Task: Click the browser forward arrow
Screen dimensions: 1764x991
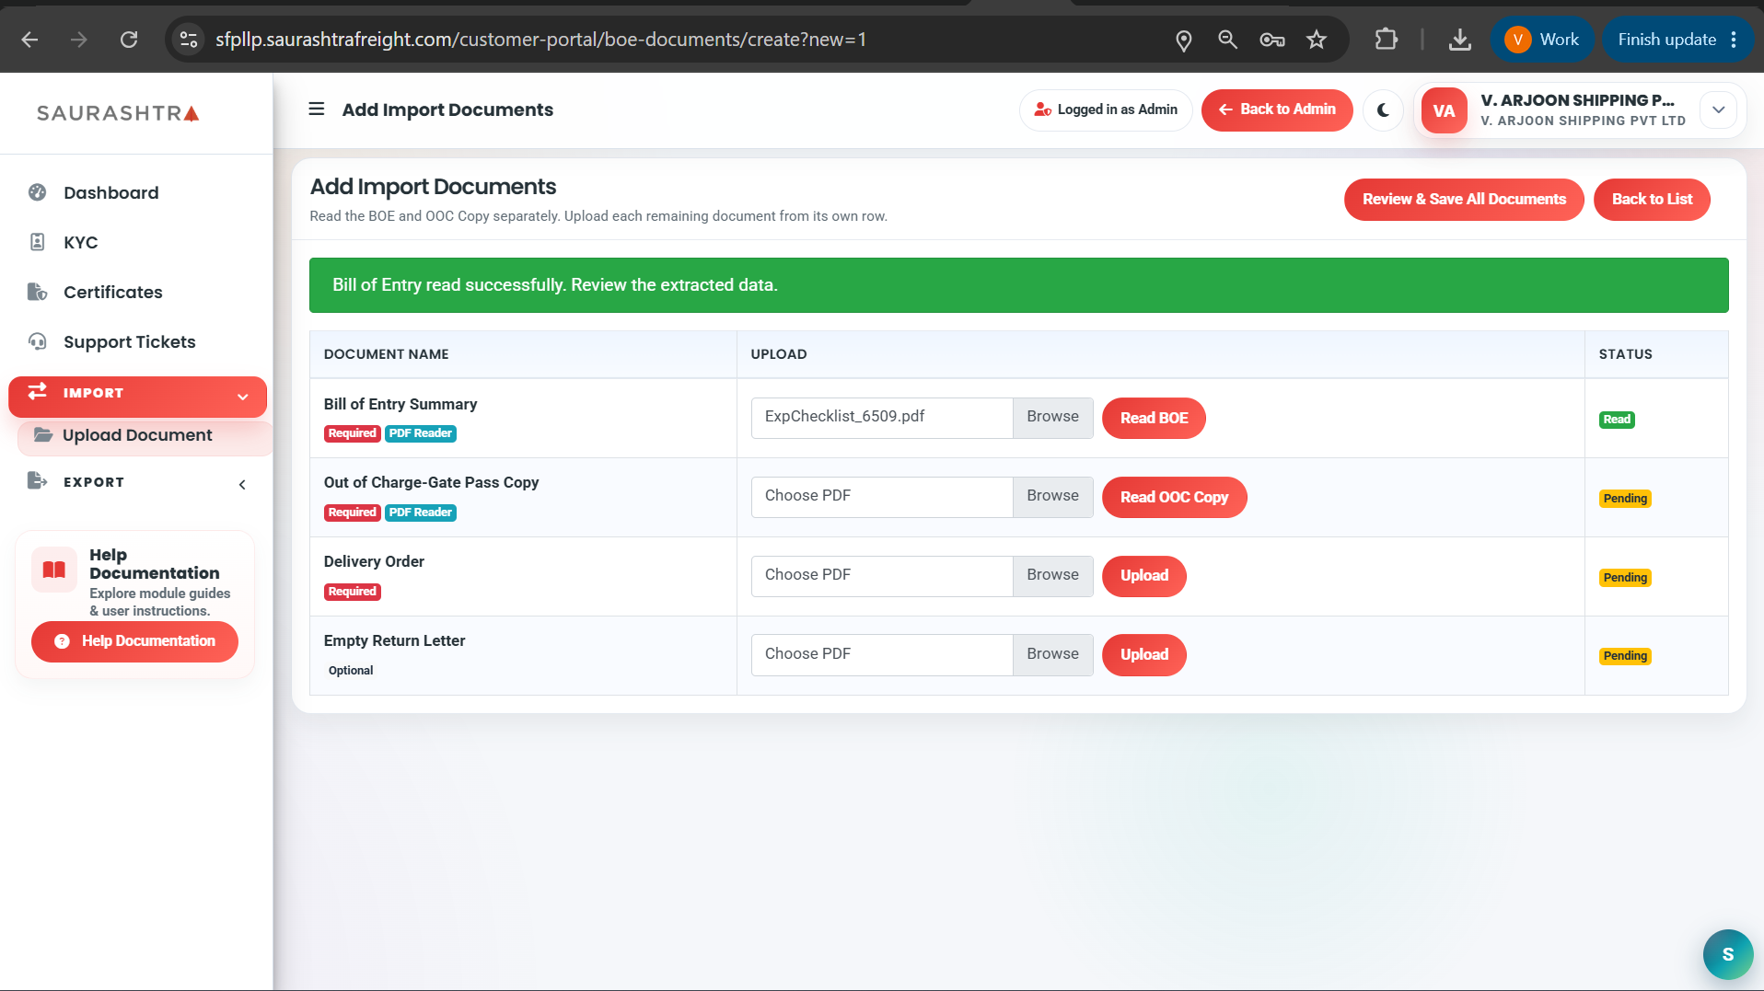Action: [x=79, y=40]
